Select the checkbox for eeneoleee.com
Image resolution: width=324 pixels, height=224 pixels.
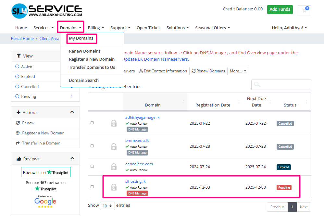[92, 166]
